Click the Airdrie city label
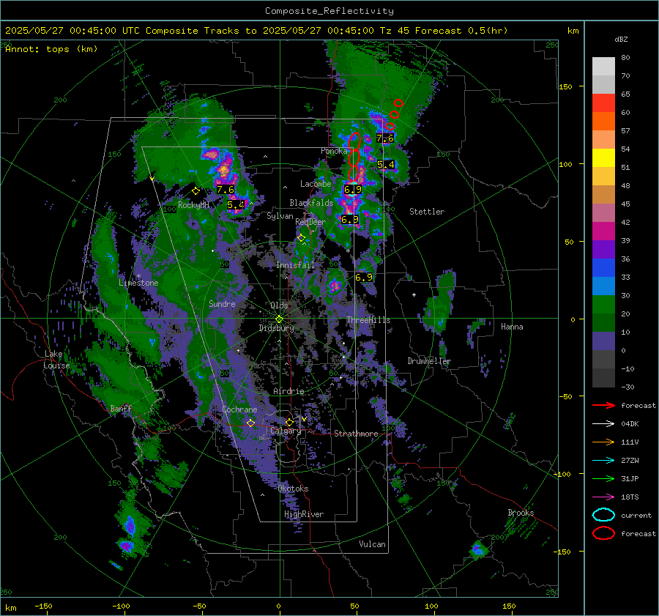Screen dimensions: 659x616 click(x=288, y=391)
